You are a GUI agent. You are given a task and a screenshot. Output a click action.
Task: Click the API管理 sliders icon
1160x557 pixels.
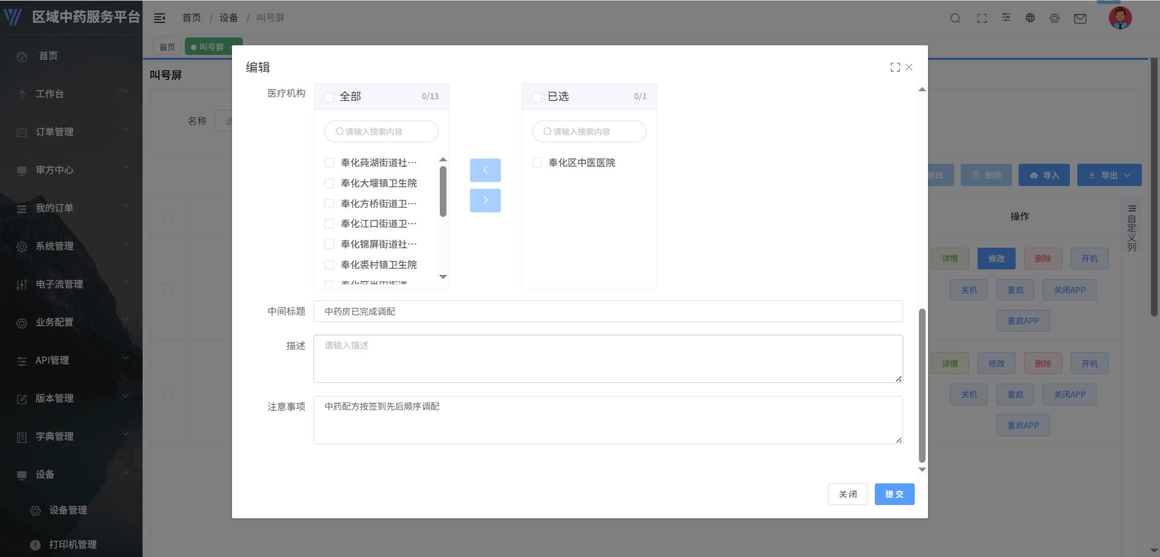click(22, 361)
